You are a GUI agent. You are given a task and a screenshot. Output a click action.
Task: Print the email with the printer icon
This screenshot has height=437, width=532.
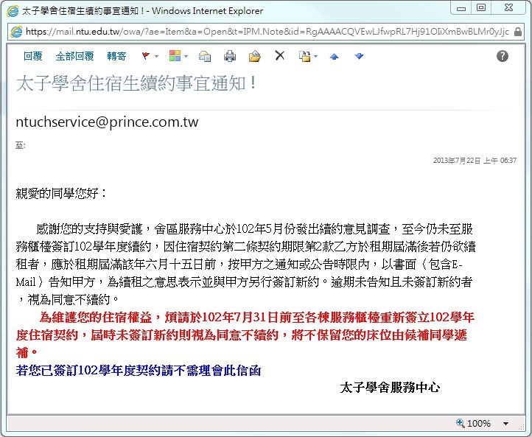pyautogui.click(x=230, y=56)
